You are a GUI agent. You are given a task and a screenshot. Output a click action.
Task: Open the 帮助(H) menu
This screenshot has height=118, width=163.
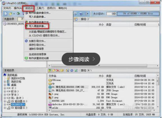(63, 8)
